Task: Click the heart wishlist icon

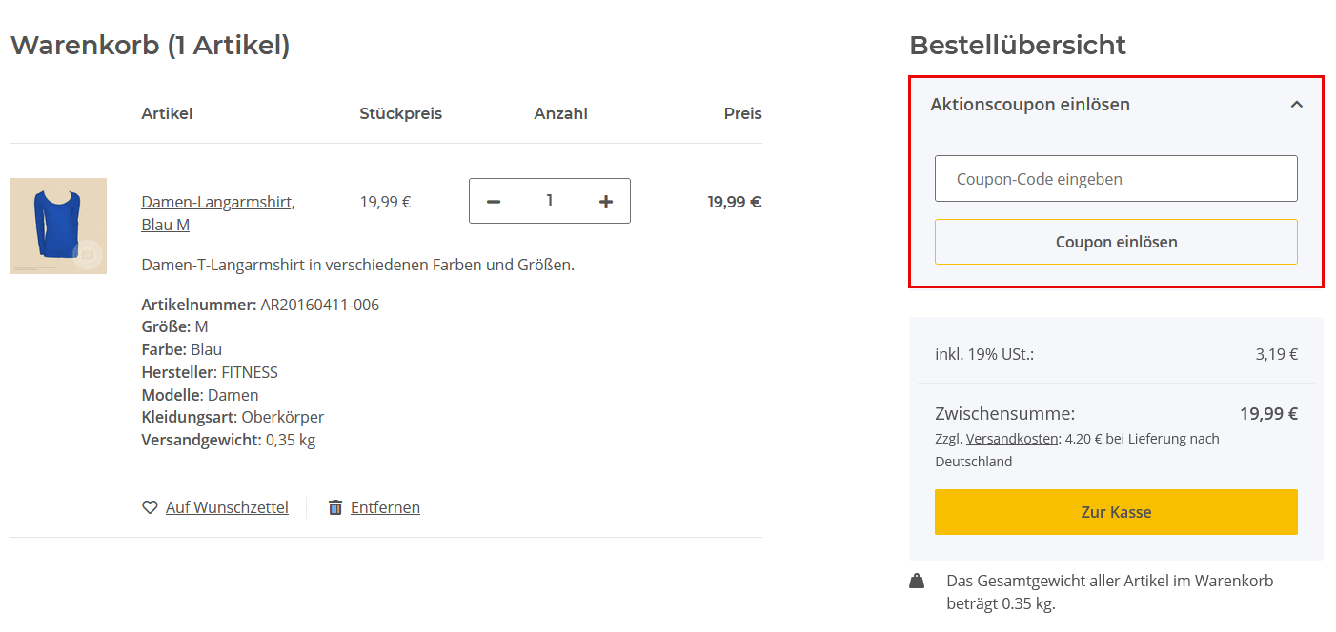Action: (x=150, y=507)
